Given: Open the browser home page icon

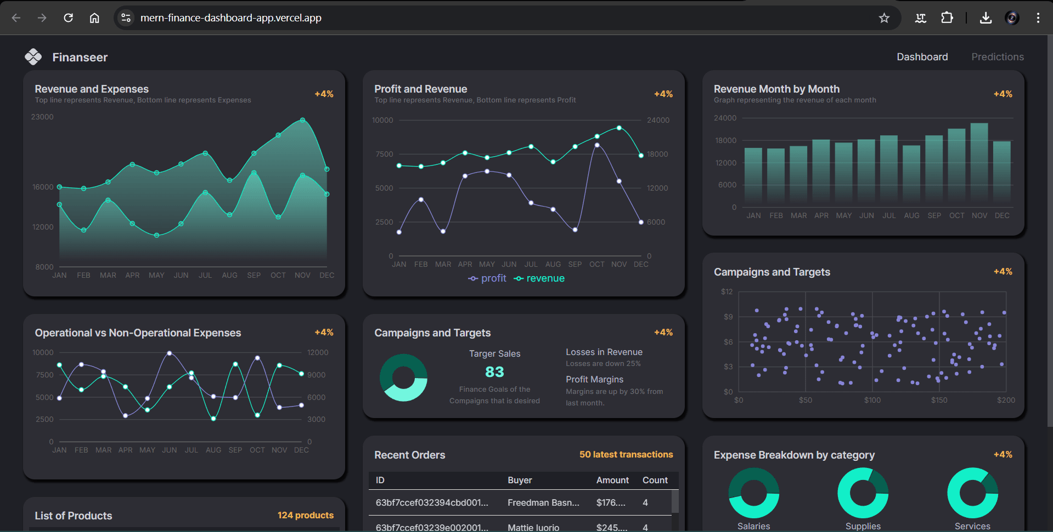Looking at the screenshot, I should (94, 18).
